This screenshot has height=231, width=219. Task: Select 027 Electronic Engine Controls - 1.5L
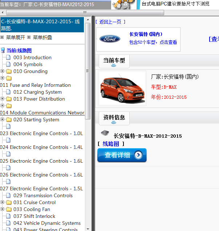click(x=41, y=189)
